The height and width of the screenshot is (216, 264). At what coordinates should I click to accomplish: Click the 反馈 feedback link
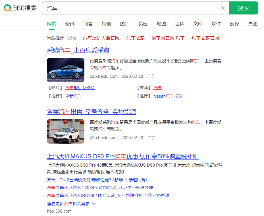72,38
